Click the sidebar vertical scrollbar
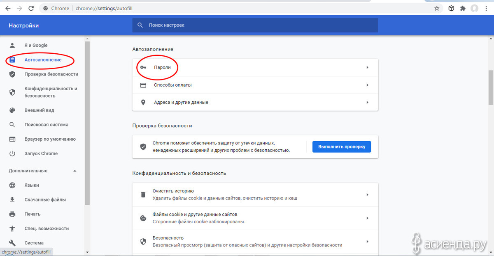 (87, 123)
